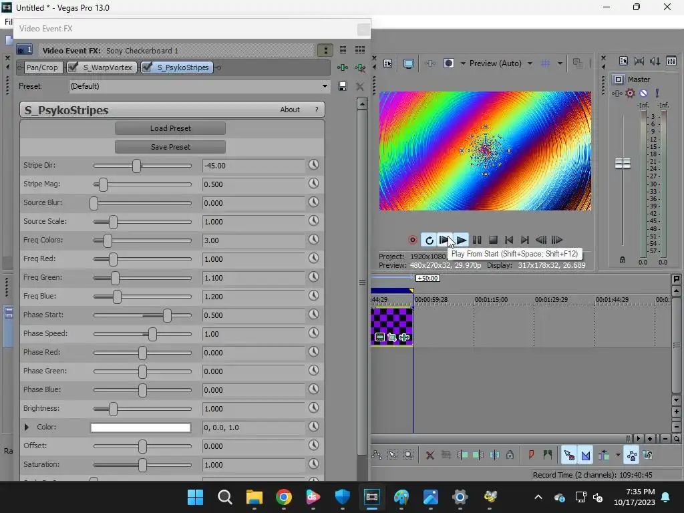
Task: Pause playback in the preview window
Action: point(477,240)
